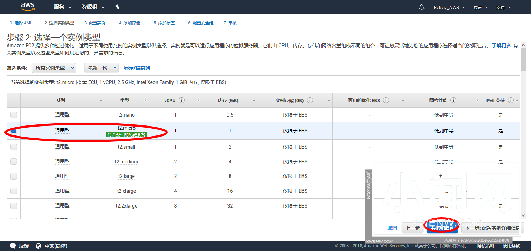Click the 取消 link

[392, 228]
